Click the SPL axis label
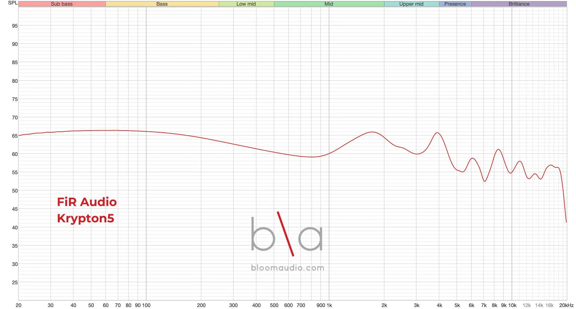This screenshot has height=309, width=576. click(x=13, y=3)
